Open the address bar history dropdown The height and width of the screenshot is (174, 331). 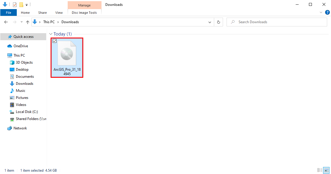point(209,22)
